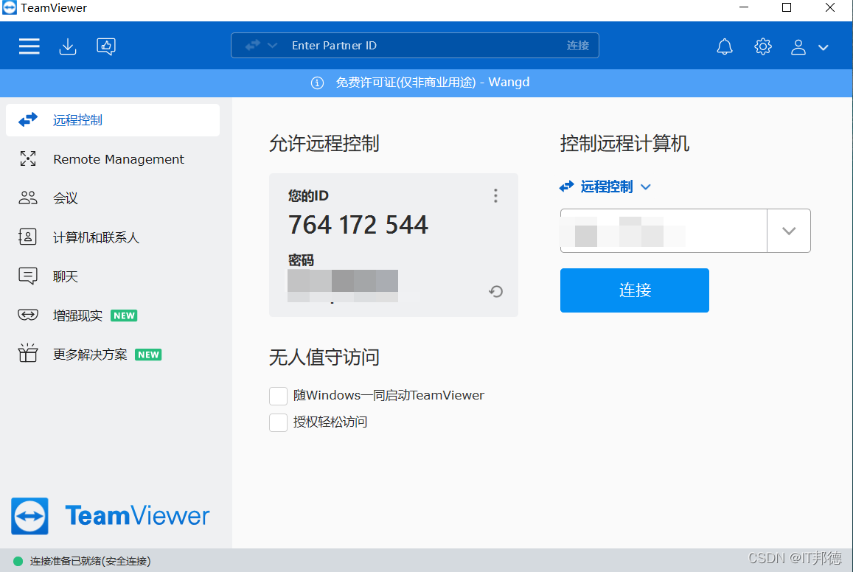Click the password refresh icon

coord(495,291)
